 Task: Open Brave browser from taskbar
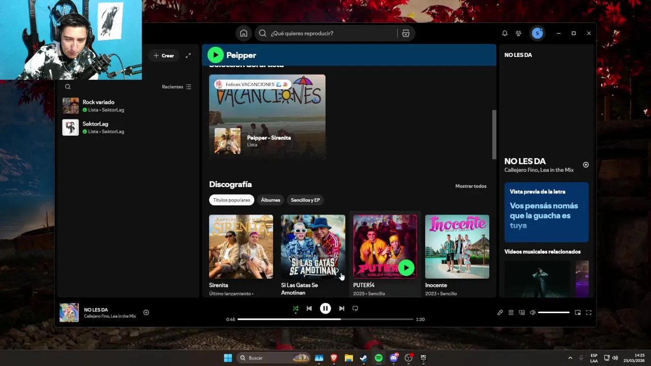click(334, 358)
